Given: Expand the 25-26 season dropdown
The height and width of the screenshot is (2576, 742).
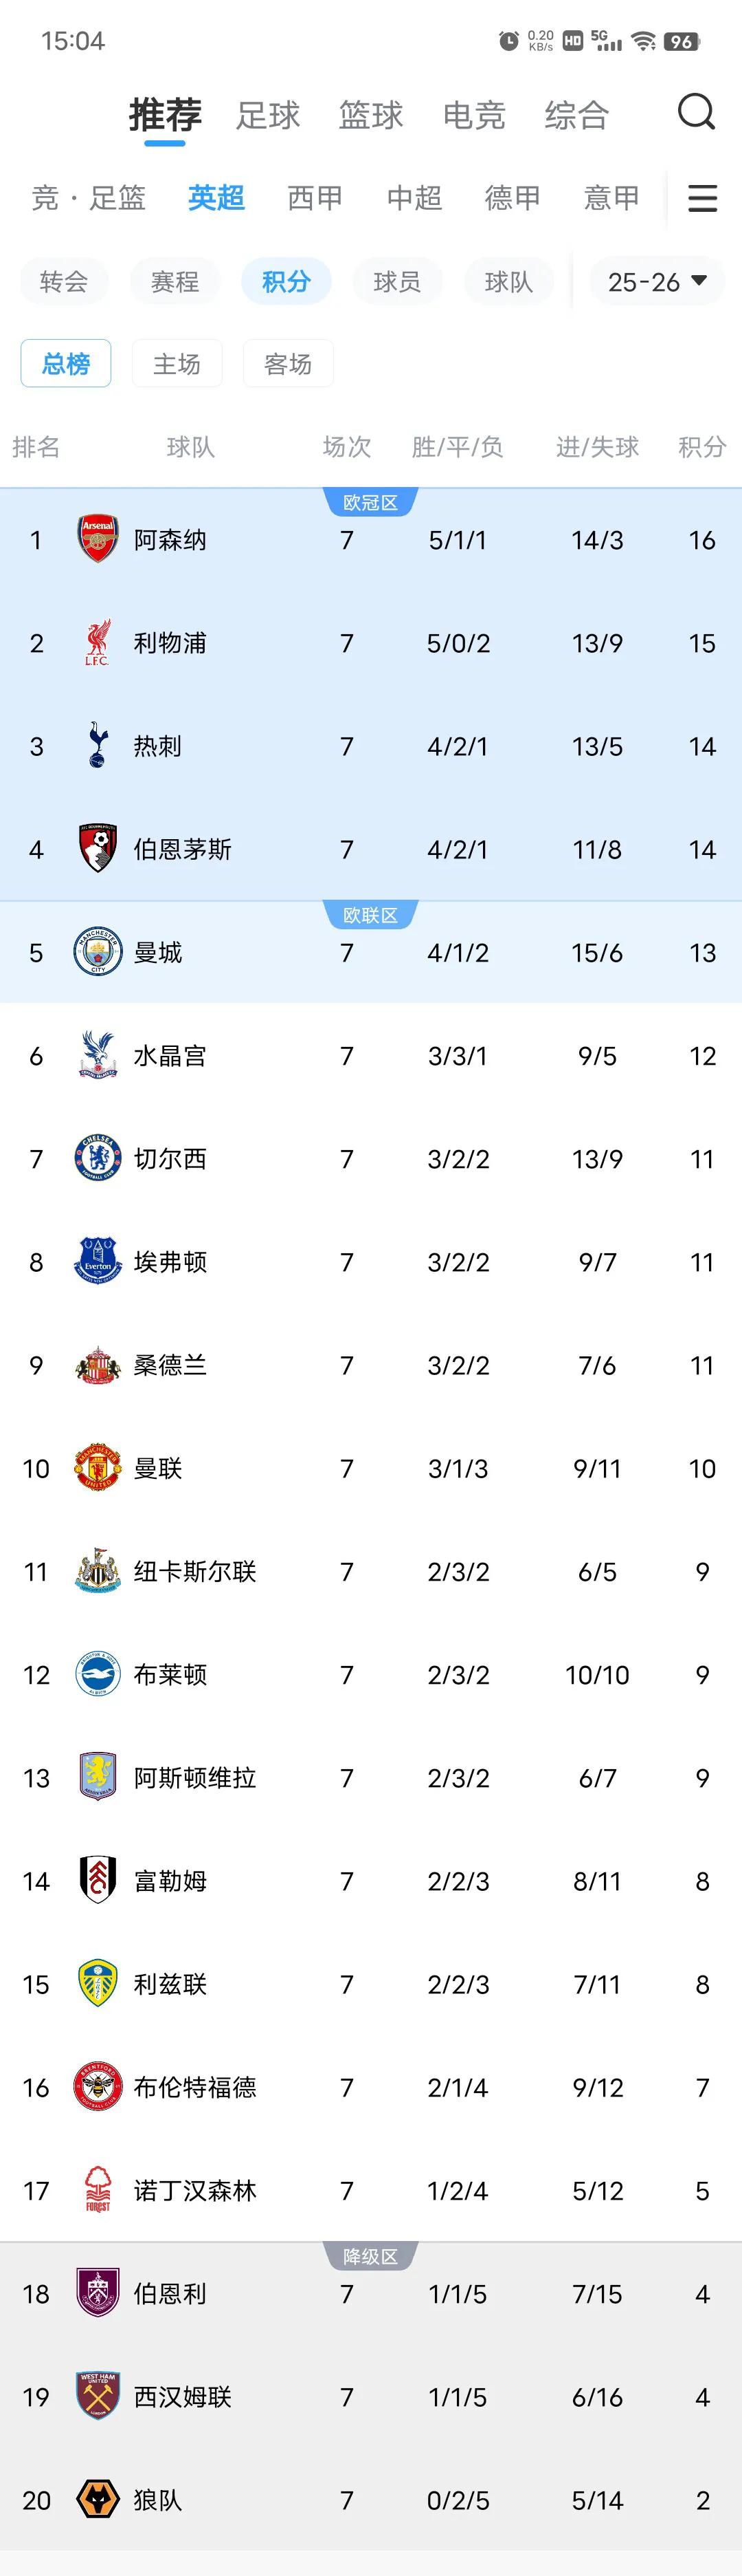Looking at the screenshot, I should [657, 282].
